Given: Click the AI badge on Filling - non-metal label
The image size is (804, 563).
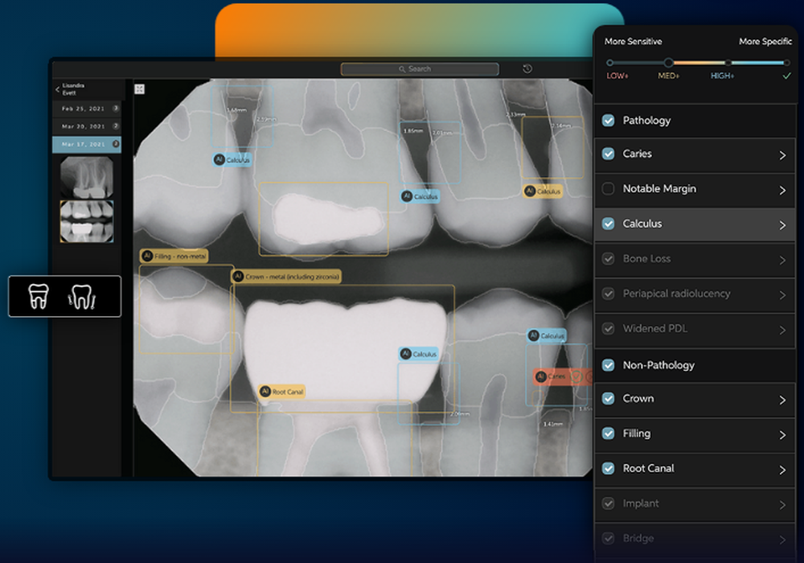Looking at the screenshot, I should click(x=147, y=256).
